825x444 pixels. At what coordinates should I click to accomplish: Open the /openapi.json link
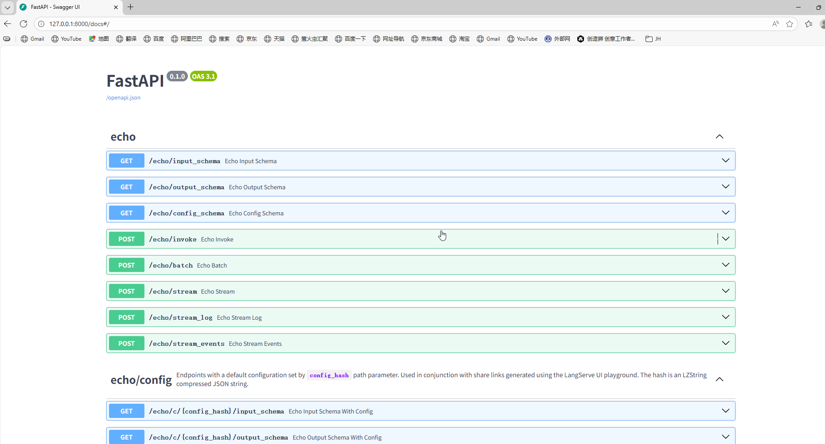coord(123,98)
